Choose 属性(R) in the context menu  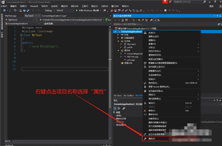(x=155, y=139)
